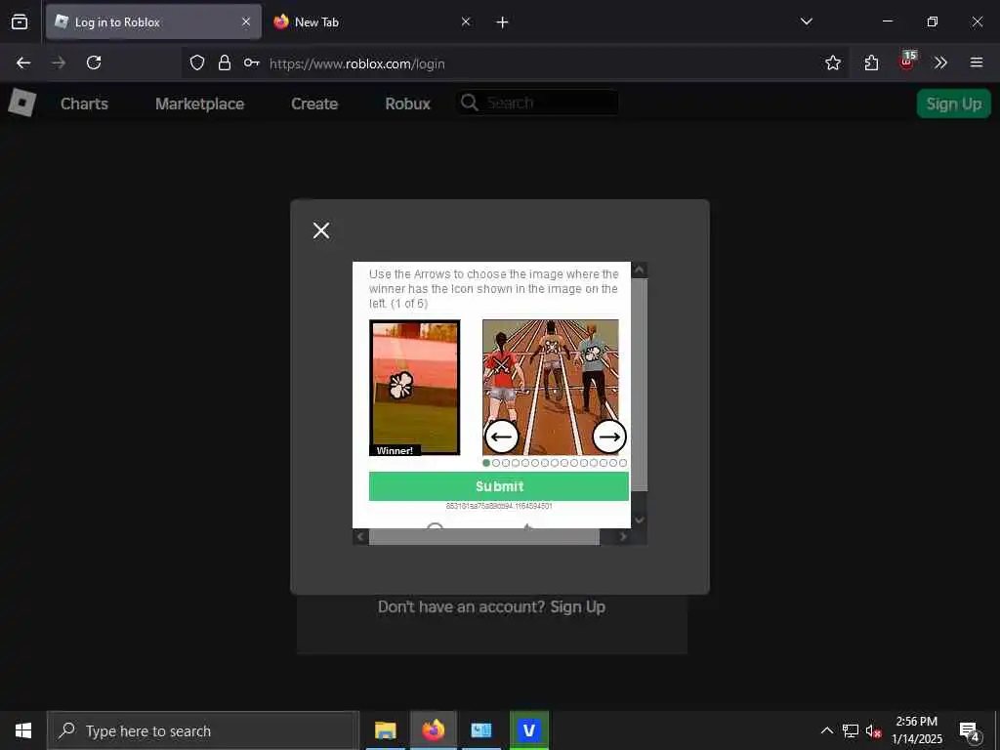Close the New Tab tab
The height and width of the screenshot is (750, 1000).
[x=466, y=21]
